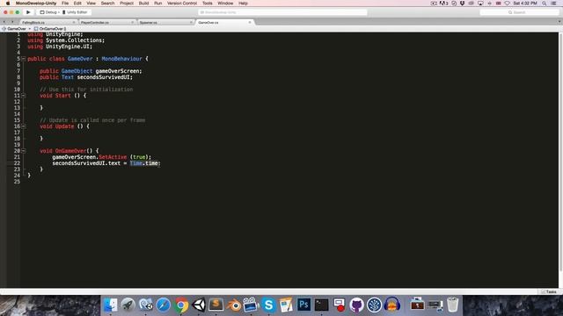
Task: Close the FallingBlock.cs tab
Action: 74,22
